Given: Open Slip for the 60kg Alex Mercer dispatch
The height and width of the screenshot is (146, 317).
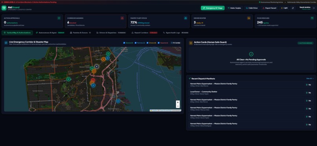Looking at the screenshot, I should 308,101.
